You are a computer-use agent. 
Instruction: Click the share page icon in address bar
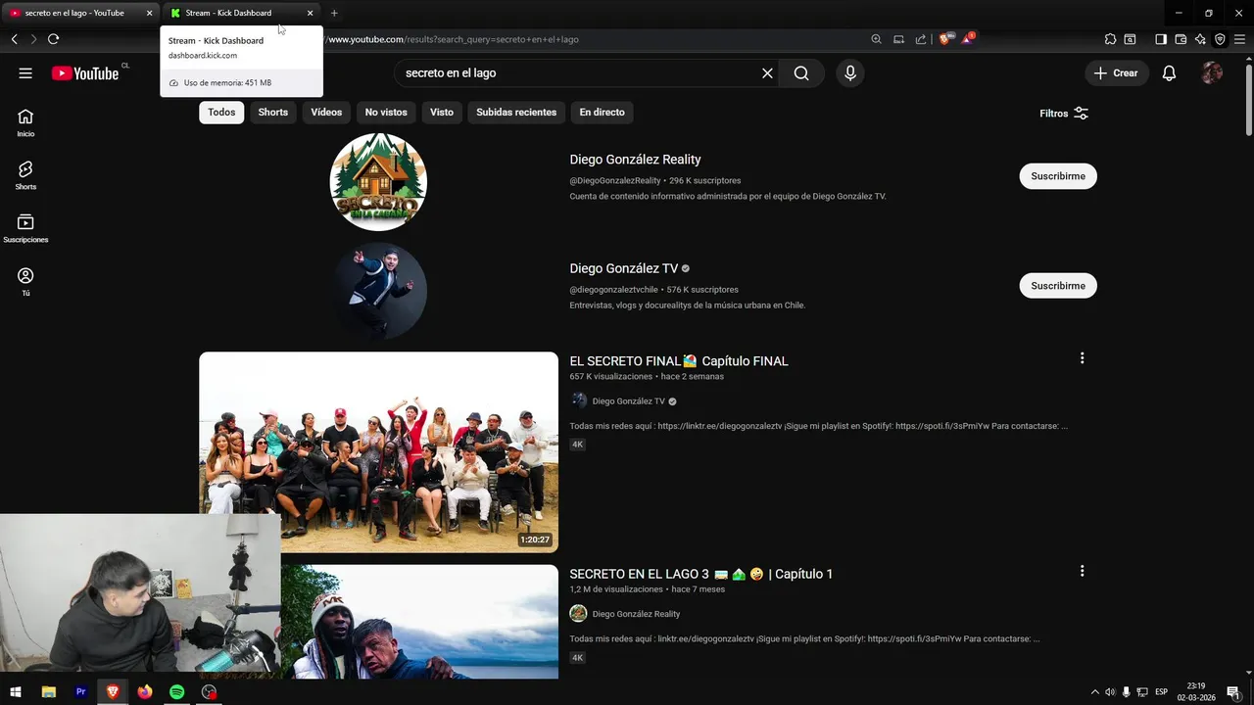[921, 39]
